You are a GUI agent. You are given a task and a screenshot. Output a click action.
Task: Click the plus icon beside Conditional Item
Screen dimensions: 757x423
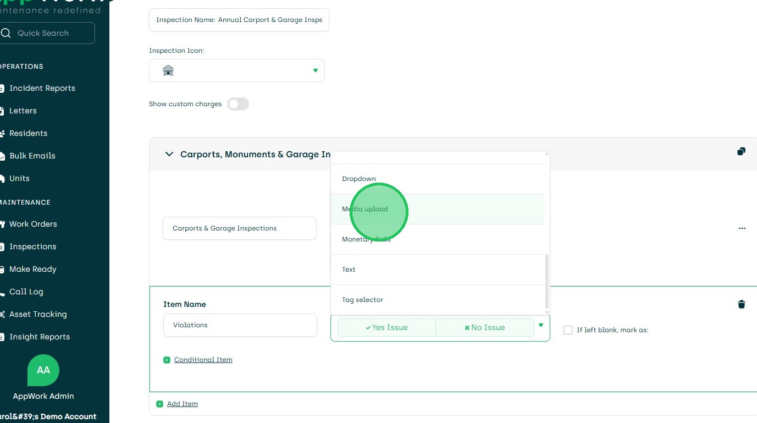pyautogui.click(x=167, y=360)
